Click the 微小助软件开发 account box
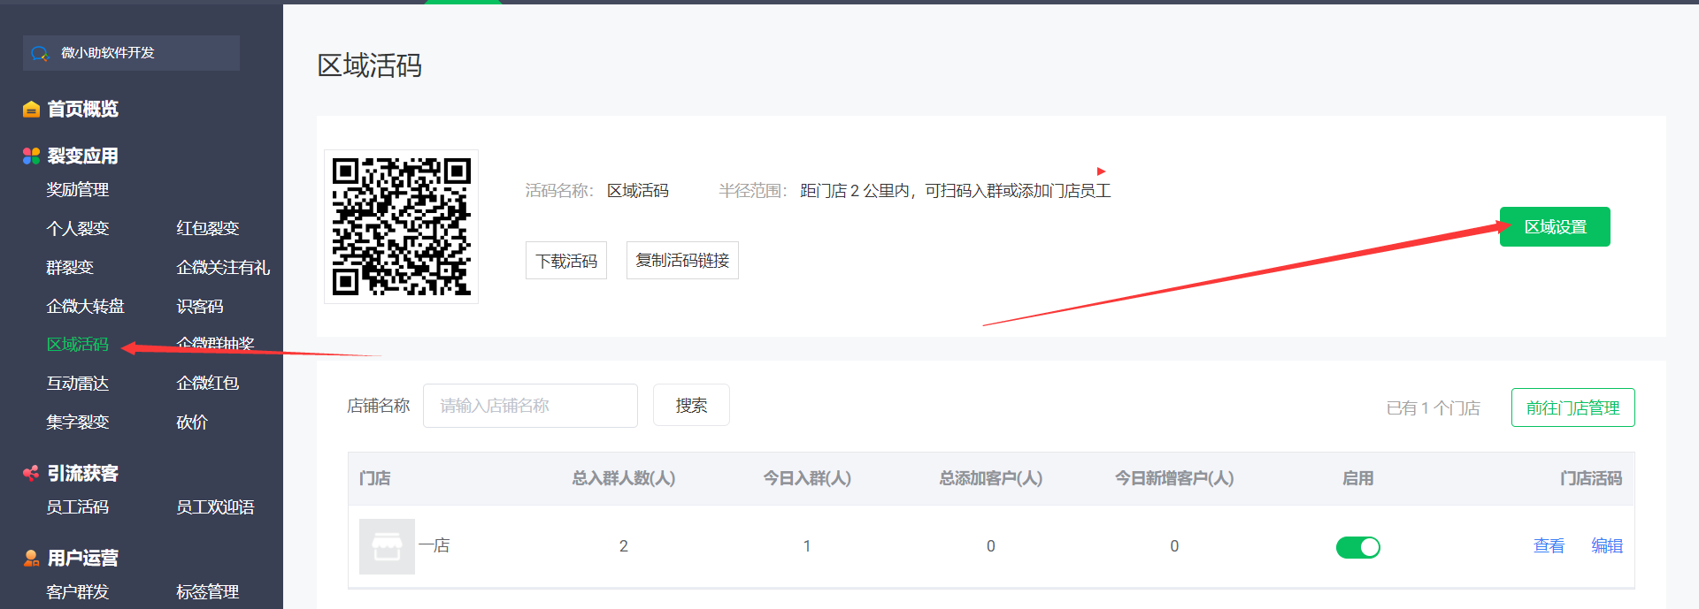Screen dimensions: 1699x609 pos(131,53)
